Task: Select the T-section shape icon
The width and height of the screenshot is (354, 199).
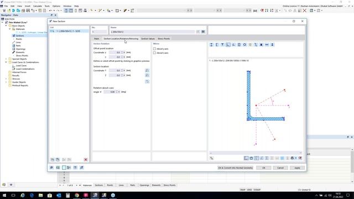Action: click(x=222, y=45)
